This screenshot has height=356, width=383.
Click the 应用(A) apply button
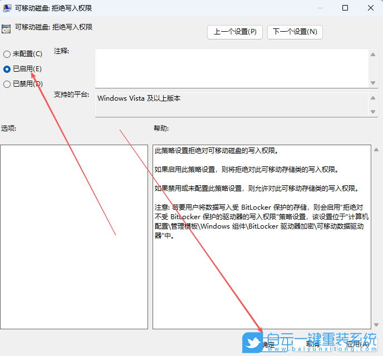357,344
